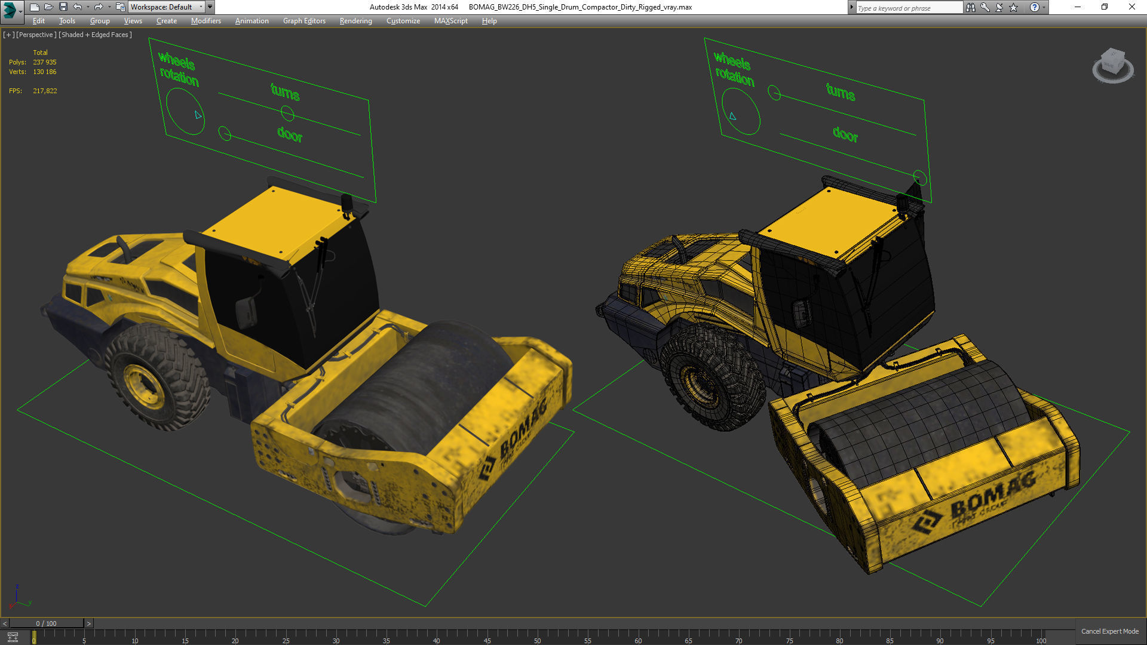Open the Graph Editors menu
1147x645 pixels.
point(304,21)
